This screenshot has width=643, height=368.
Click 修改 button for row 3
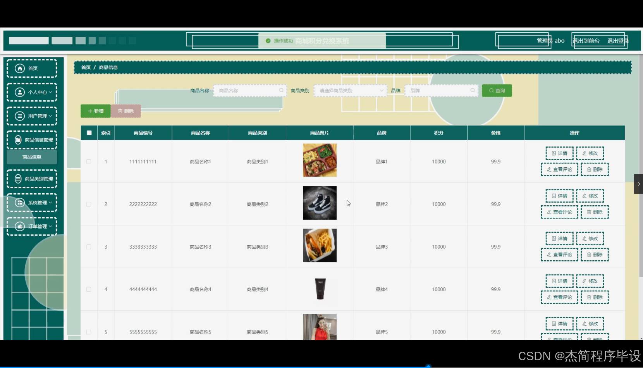(x=590, y=239)
